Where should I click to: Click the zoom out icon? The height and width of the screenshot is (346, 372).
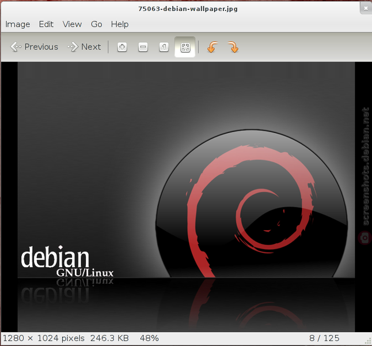point(143,47)
